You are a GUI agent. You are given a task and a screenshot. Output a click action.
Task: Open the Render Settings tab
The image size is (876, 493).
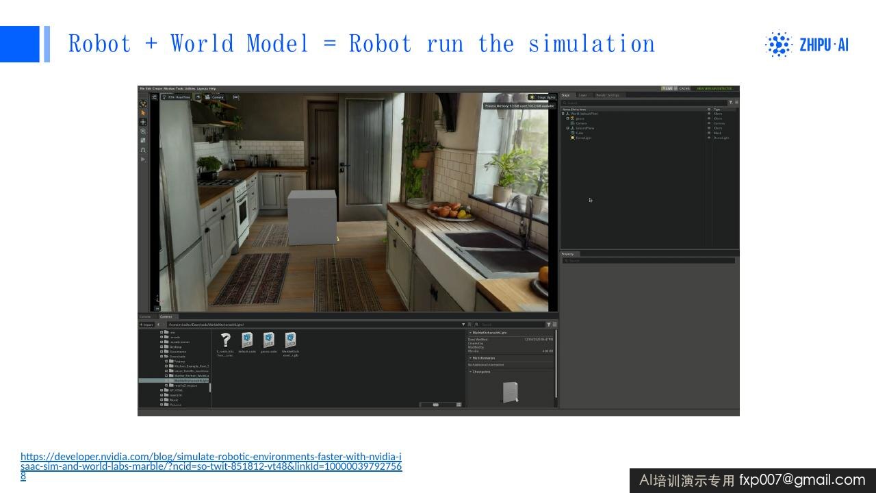coord(608,95)
